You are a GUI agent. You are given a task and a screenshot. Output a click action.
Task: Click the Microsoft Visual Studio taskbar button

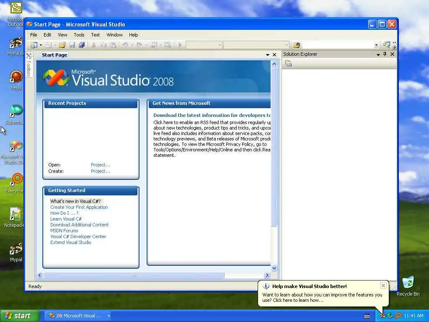coord(78,316)
